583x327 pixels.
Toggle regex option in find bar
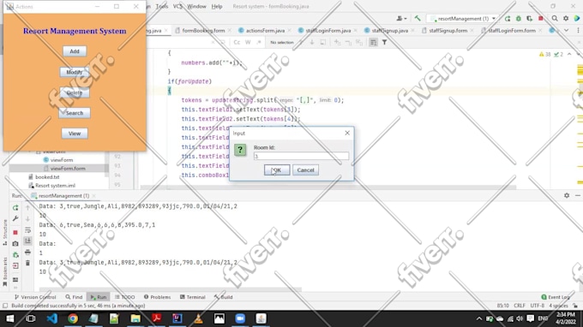click(259, 42)
